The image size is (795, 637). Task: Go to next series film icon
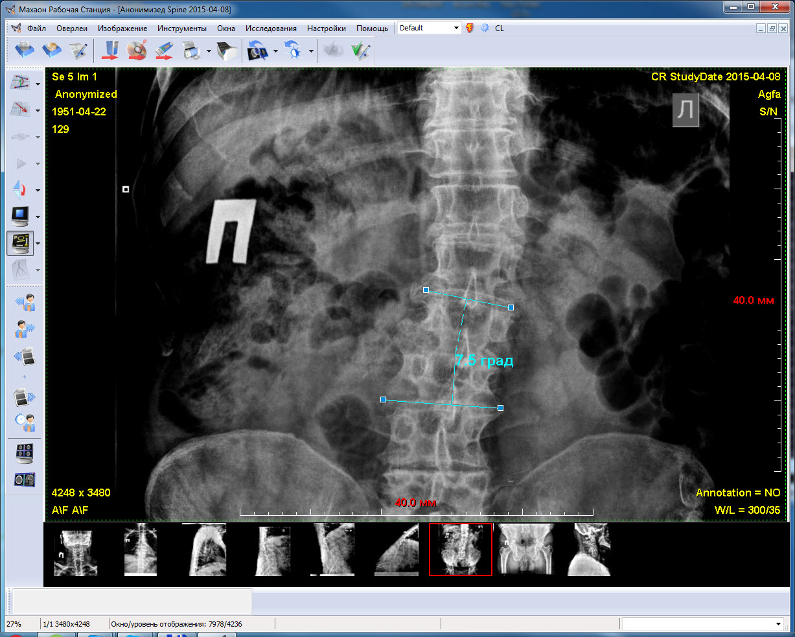pos(25,397)
